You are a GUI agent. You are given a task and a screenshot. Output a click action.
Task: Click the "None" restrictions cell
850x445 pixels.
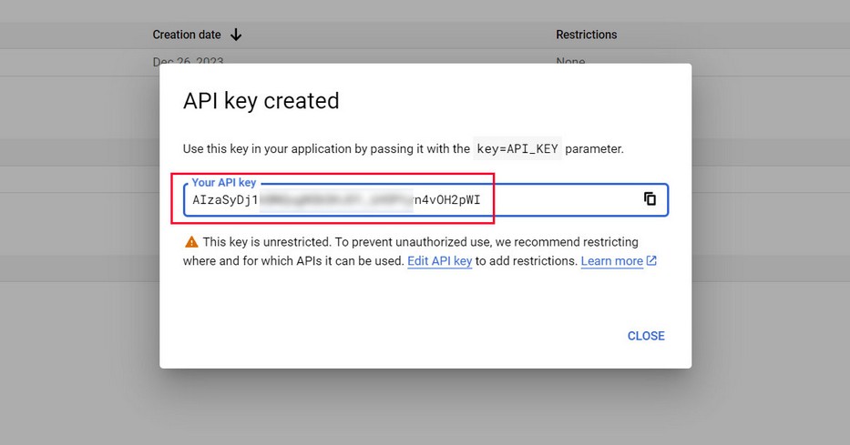[x=570, y=60]
